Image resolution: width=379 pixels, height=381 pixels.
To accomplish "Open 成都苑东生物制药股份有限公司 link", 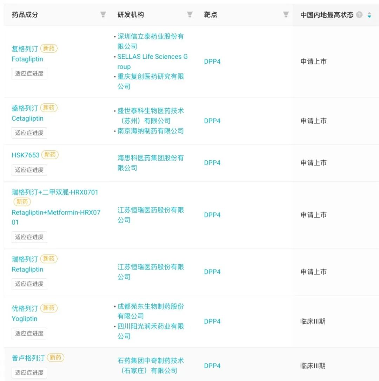I will (151, 311).
